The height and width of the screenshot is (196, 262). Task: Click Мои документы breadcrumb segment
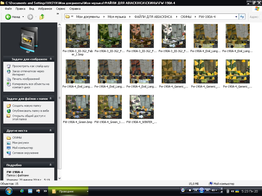click(x=88, y=17)
